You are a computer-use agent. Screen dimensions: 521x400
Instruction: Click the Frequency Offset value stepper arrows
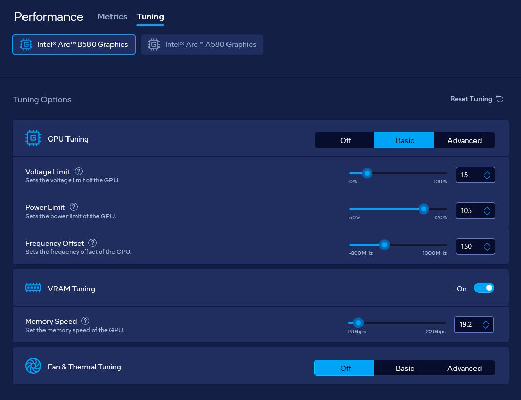(x=487, y=247)
